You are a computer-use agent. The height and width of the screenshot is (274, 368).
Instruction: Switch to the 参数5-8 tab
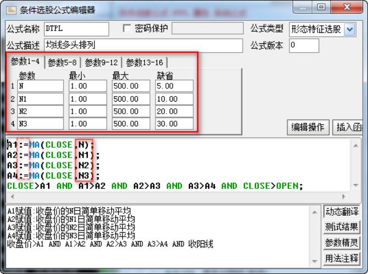(62, 63)
